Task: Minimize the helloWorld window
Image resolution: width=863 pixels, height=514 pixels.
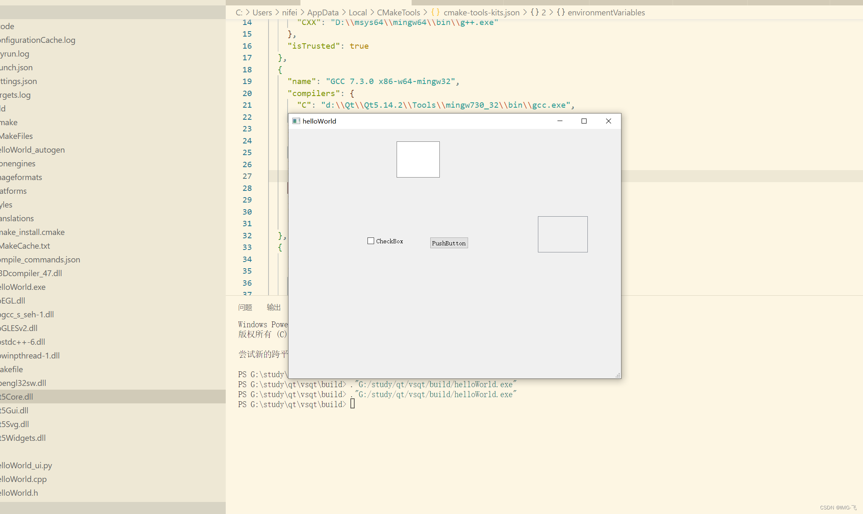Action: point(560,121)
